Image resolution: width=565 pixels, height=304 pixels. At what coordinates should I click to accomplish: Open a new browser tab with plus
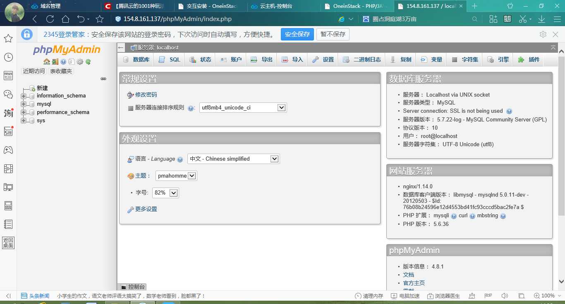point(474,6)
